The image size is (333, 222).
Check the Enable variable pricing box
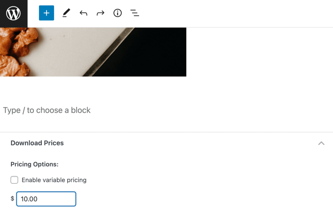(x=14, y=180)
